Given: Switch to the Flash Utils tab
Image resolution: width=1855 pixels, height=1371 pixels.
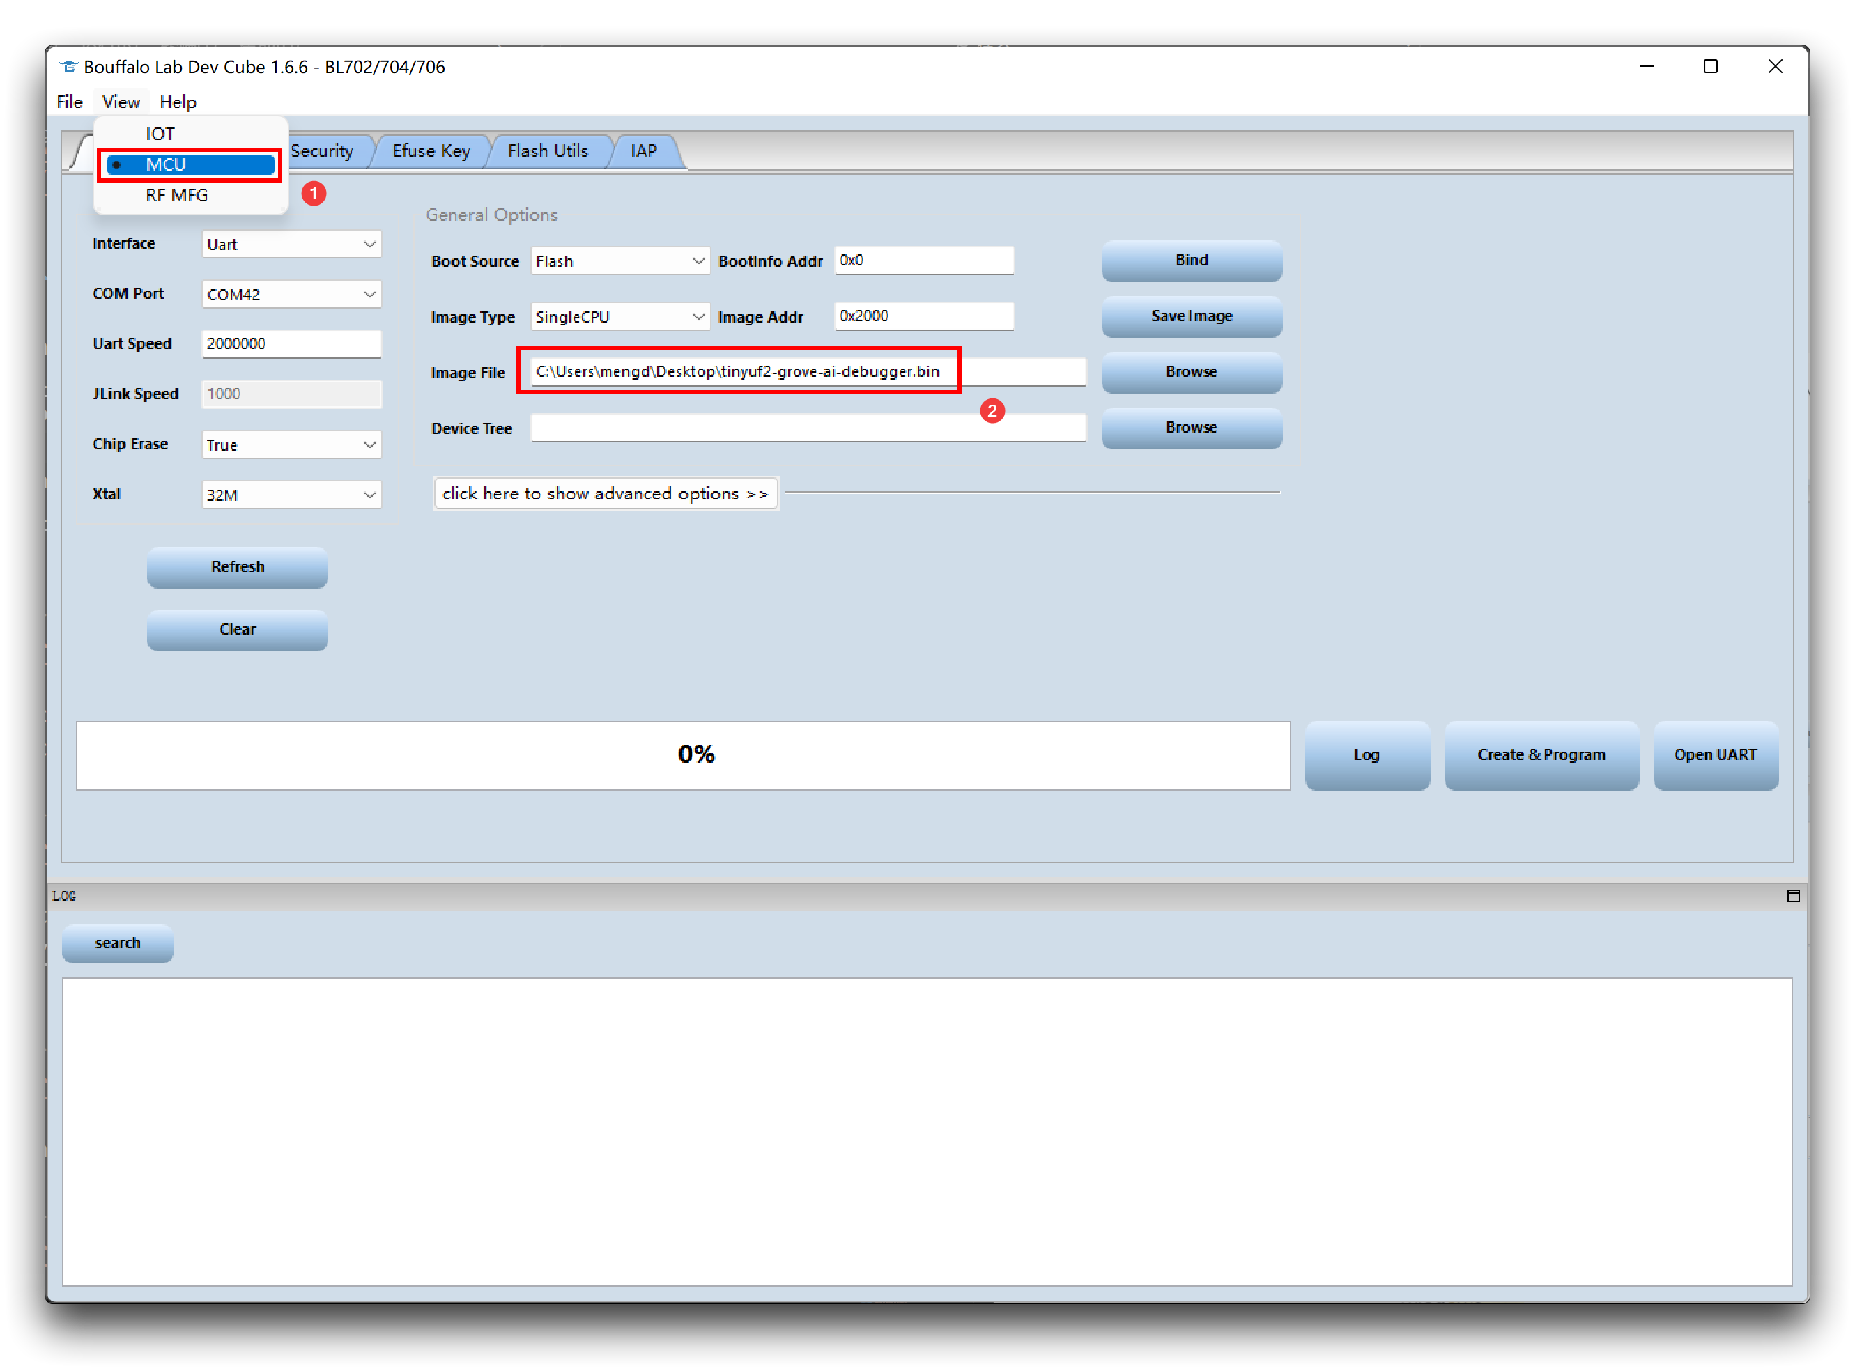Looking at the screenshot, I should (548, 151).
